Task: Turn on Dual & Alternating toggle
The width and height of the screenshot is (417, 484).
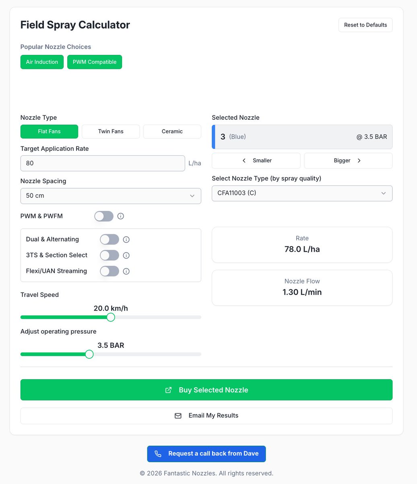Action: point(109,240)
